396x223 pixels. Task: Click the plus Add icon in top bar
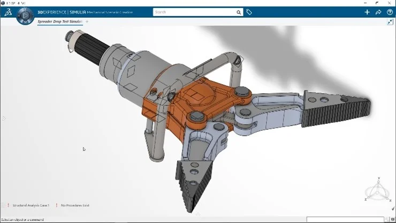coord(367,12)
